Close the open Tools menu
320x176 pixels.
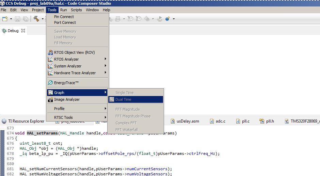click(52, 10)
